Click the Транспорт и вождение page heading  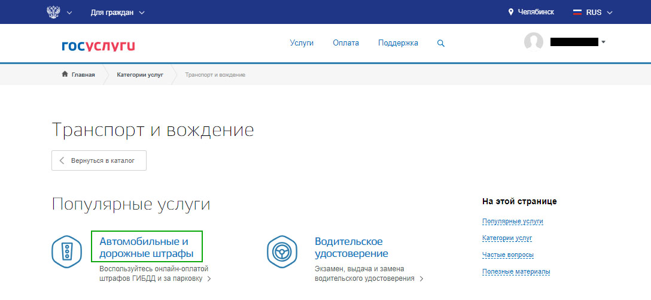(x=153, y=130)
